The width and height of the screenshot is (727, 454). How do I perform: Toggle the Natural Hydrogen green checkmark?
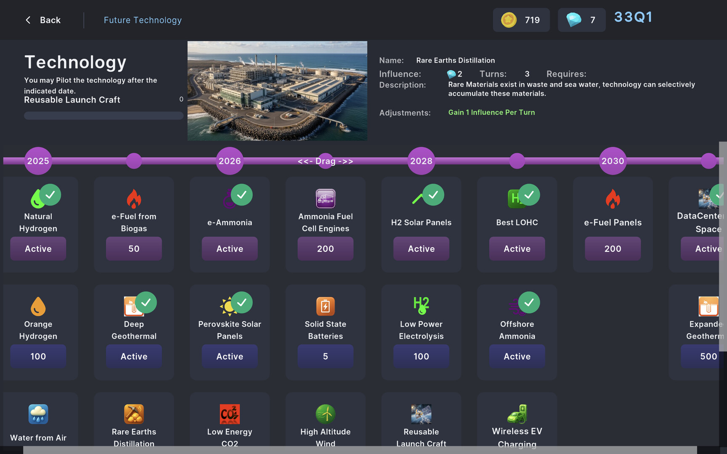tap(50, 195)
